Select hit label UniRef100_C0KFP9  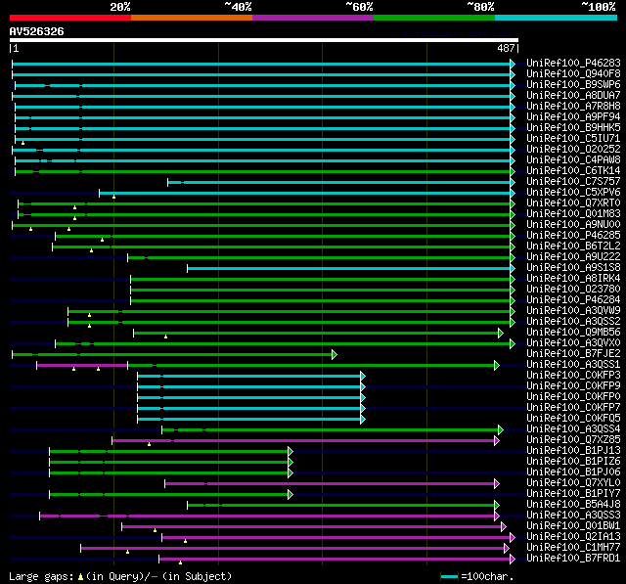(x=573, y=386)
